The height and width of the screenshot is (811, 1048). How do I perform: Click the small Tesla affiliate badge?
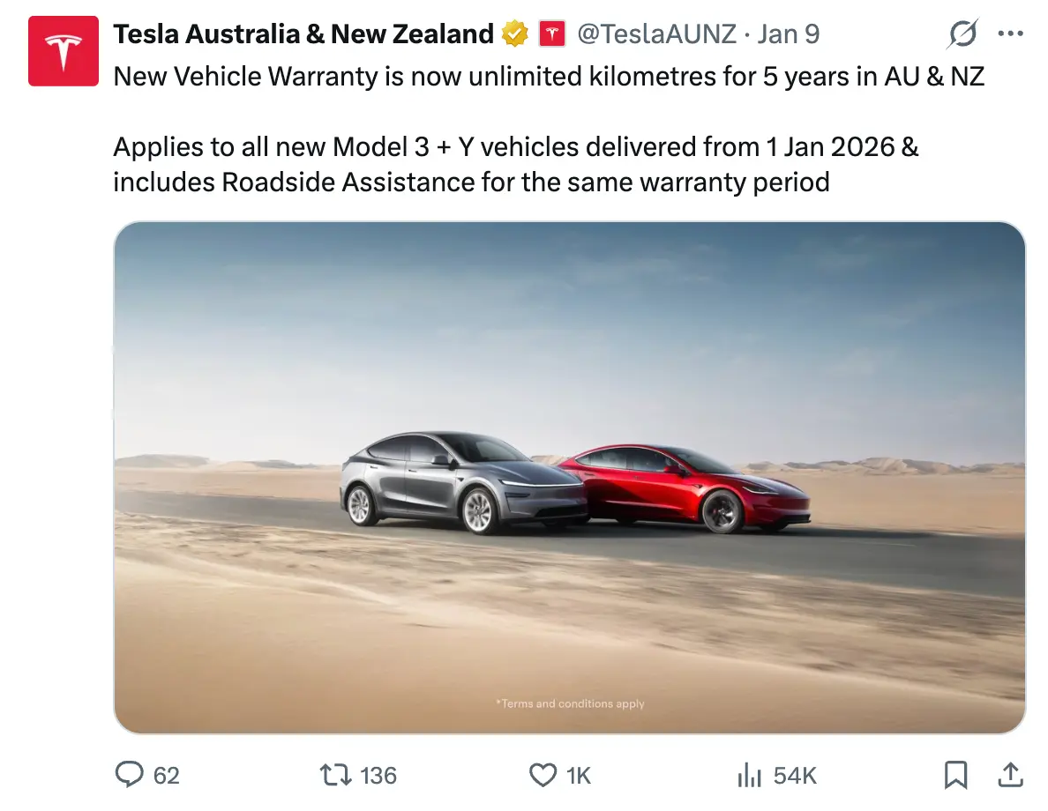pos(552,34)
